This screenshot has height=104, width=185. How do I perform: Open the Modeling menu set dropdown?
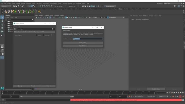(x=6, y=6)
